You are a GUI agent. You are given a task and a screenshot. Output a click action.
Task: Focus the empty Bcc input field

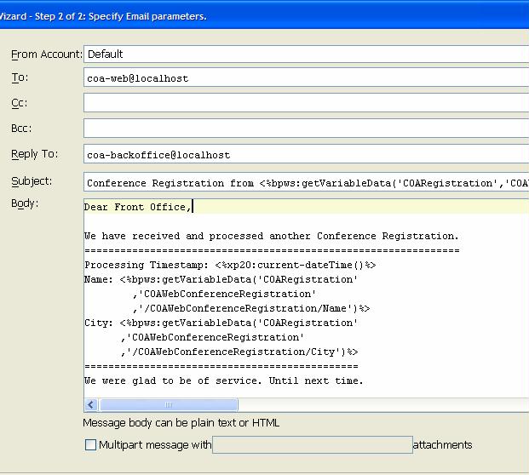point(305,129)
